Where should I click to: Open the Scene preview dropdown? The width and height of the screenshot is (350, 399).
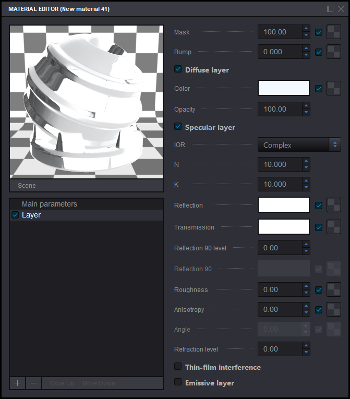86,185
